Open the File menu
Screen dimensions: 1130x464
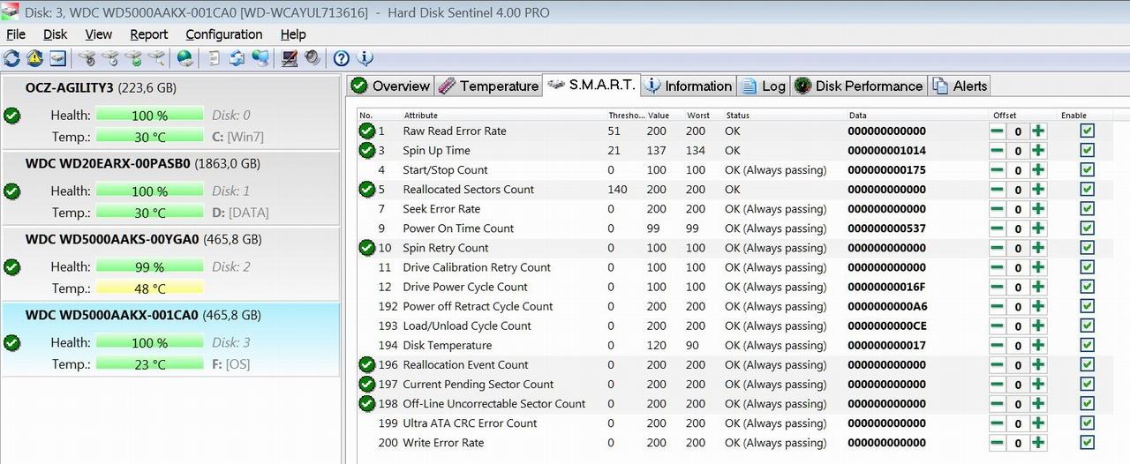[16, 34]
